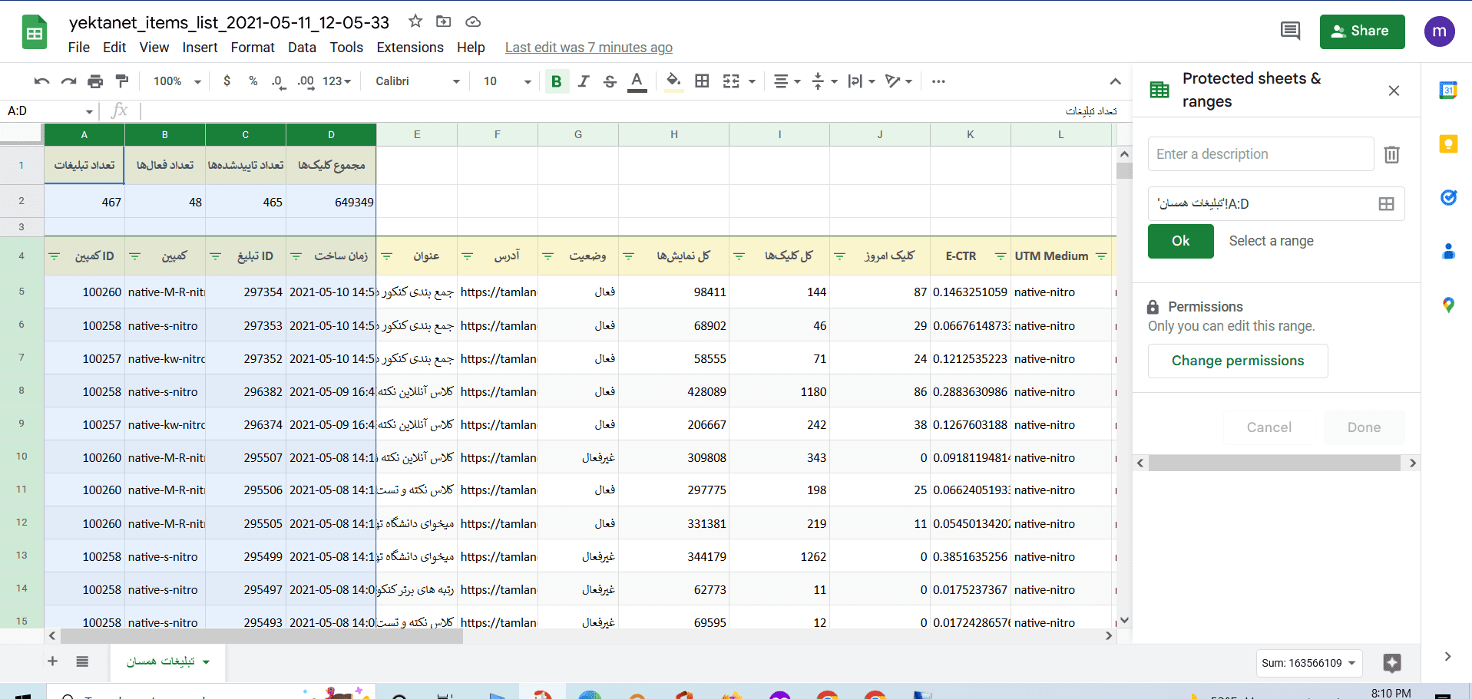Open the Calibri font dropdown
Viewport: 1472px width, 699px height.
pos(418,81)
